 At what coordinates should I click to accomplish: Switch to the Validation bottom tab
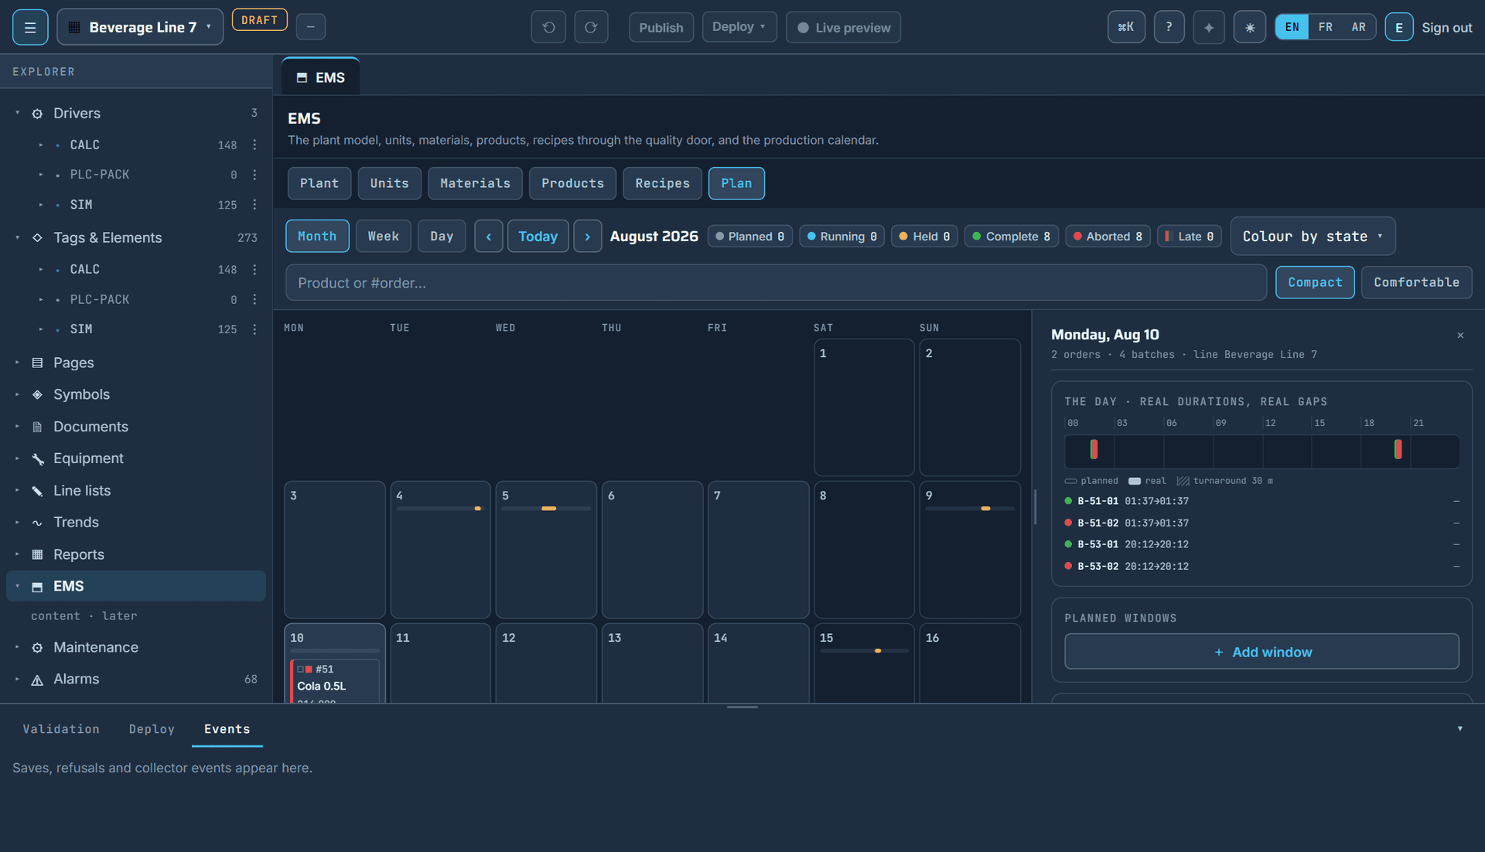[61, 729]
